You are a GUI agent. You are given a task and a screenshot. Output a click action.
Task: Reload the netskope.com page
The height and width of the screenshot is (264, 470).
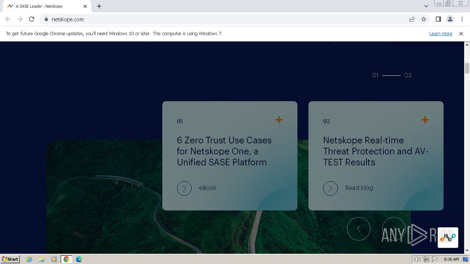32,19
